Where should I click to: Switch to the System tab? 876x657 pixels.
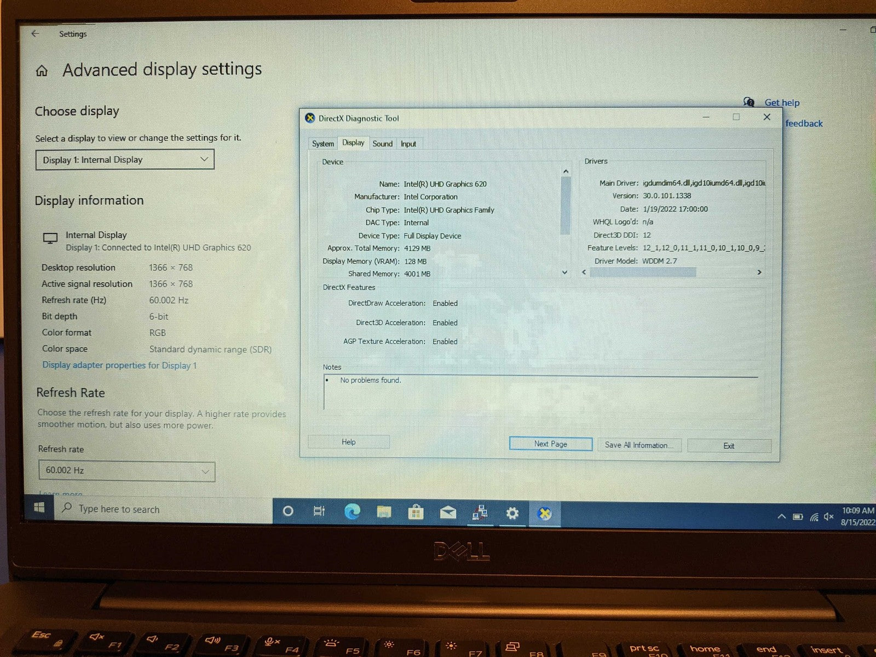[x=323, y=143]
